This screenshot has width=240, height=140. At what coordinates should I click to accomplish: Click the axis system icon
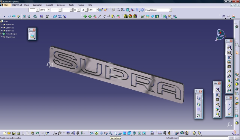[x=118, y=10]
